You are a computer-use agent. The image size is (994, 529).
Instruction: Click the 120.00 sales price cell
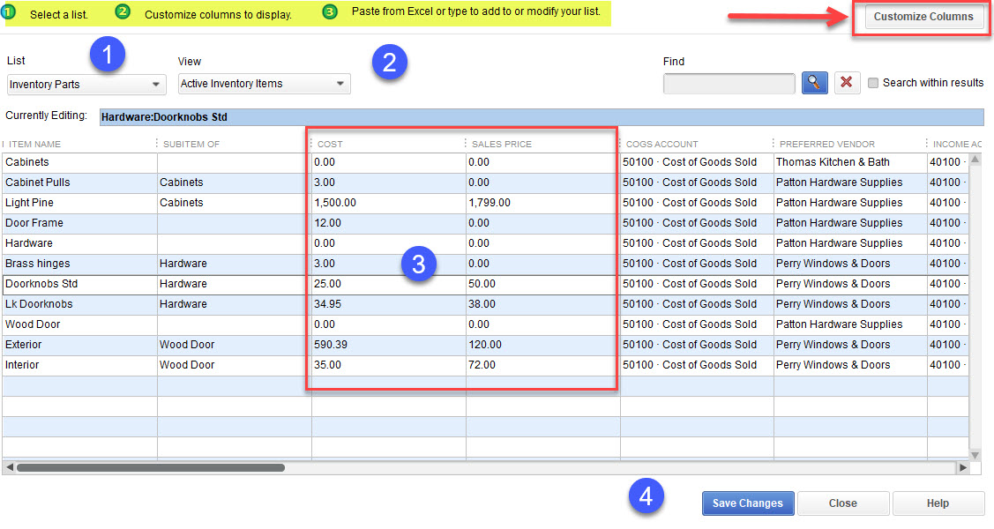coord(542,345)
